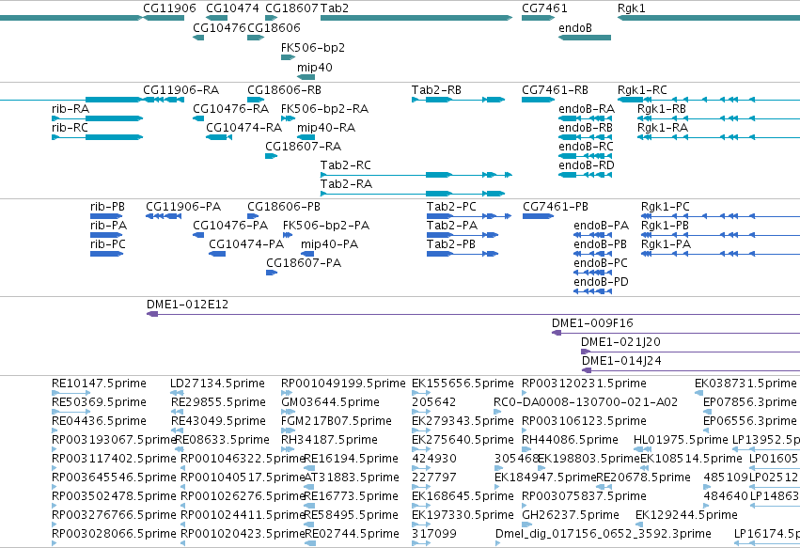Open the 'Dmel_dig_017156_0652_3592.3prime' EST label
The width and height of the screenshot is (800, 548).
coord(604,534)
